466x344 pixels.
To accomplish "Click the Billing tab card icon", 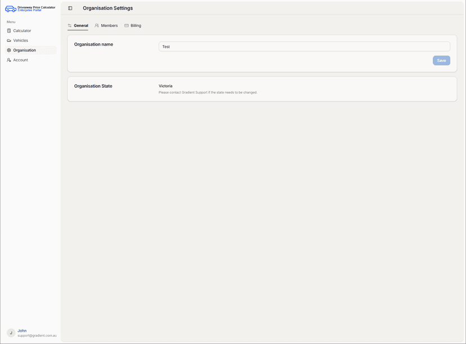I will tap(126, 25).
